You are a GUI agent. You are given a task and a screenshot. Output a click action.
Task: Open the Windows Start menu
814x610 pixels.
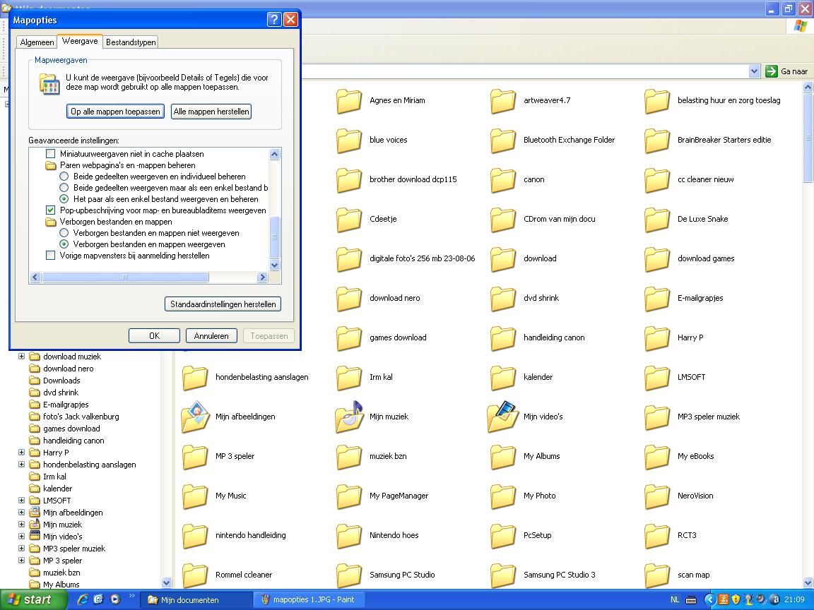(x=30, y=600)
